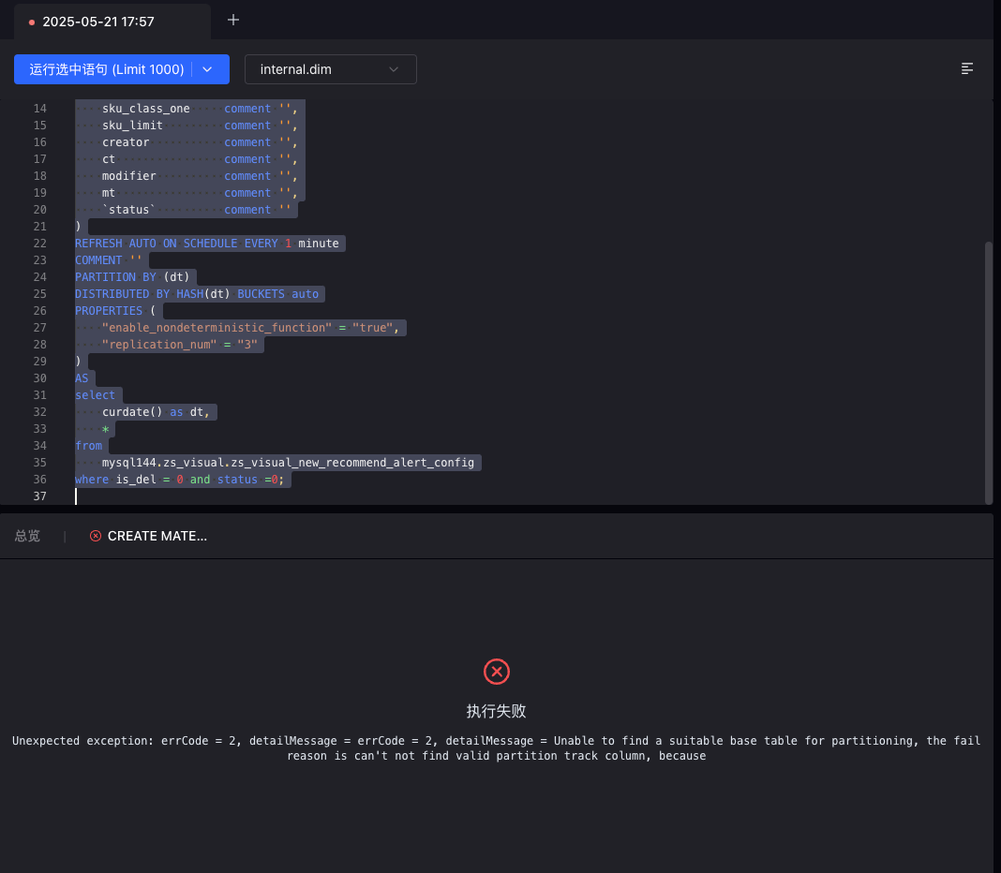
Task: Click line number 37 in the gutter
Action: pyautogui.click(x=39, y=496)
